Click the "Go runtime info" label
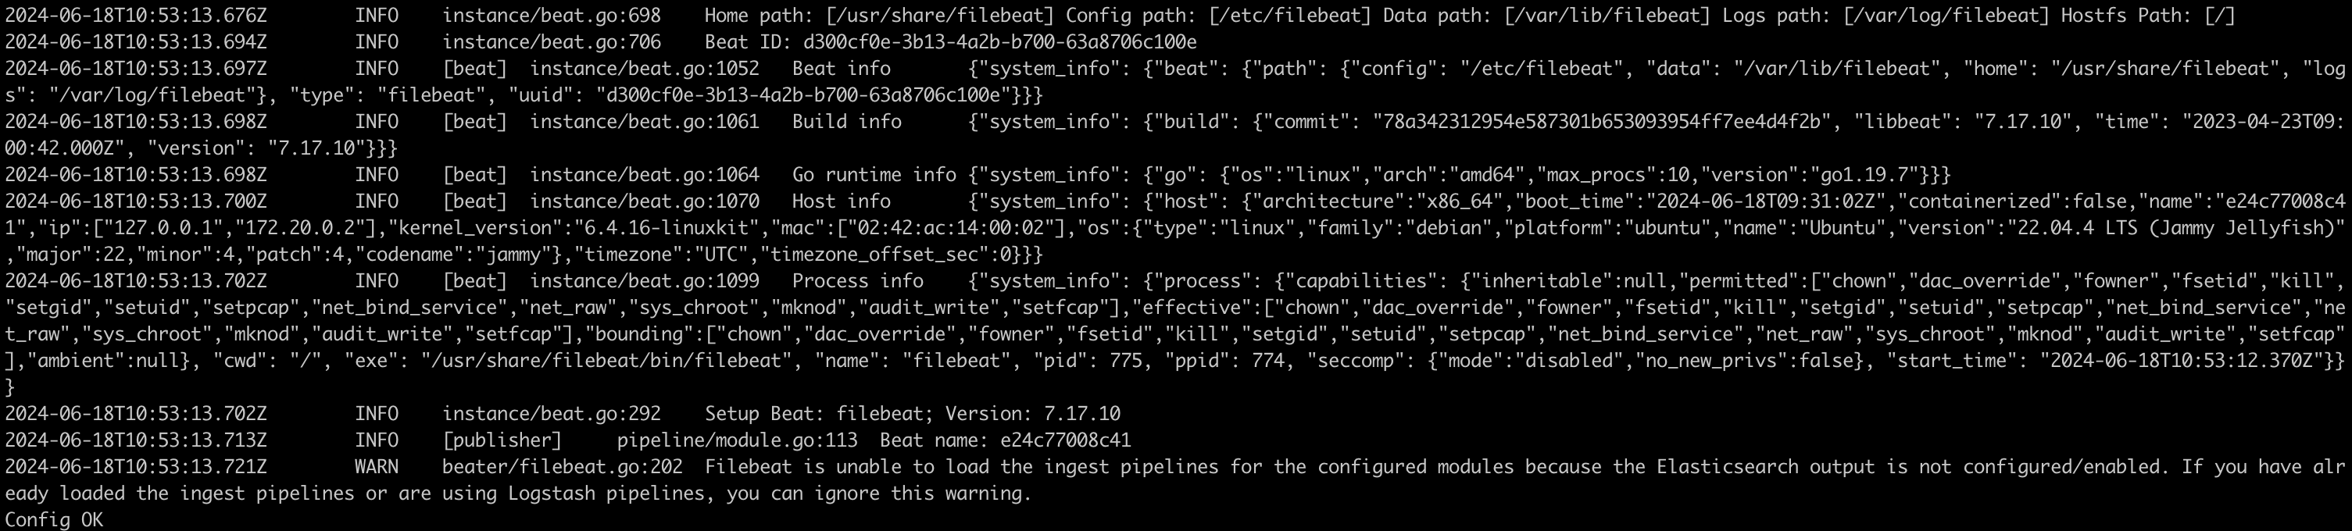Image resolution: width=2352 pixels, height=531 pixels. point(874,174)
